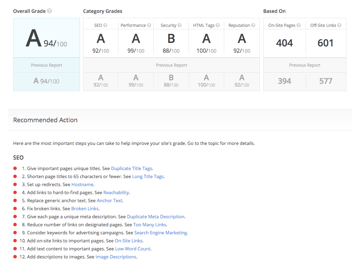This screenshot has height=264, width=359.
Task: Click previous report off-site links value 577
Action: (x=325, y=81)
